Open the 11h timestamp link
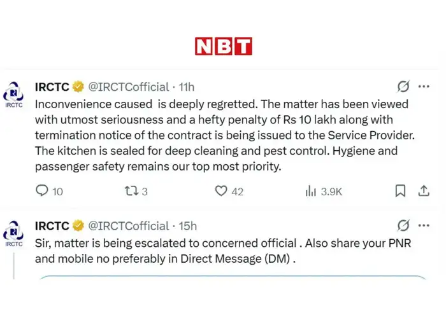This screenshot has height=334, width=446. point(186,87)
